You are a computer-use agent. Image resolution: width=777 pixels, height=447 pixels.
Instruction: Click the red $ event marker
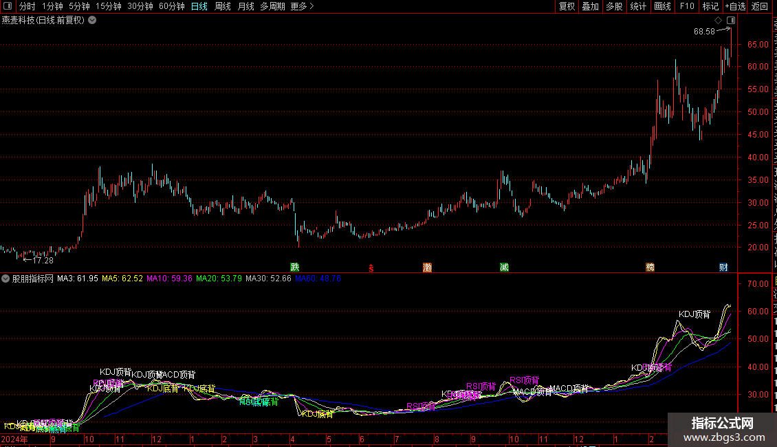tap(371, 268)
